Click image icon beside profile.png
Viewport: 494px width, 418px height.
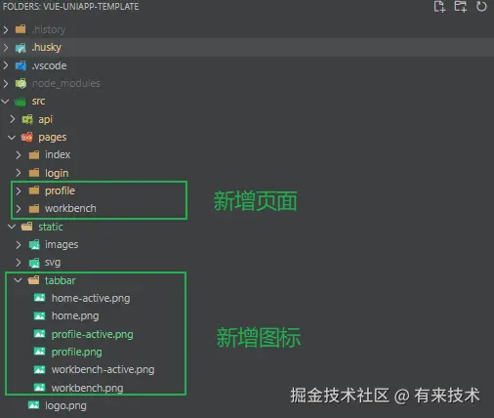point(40,352)
